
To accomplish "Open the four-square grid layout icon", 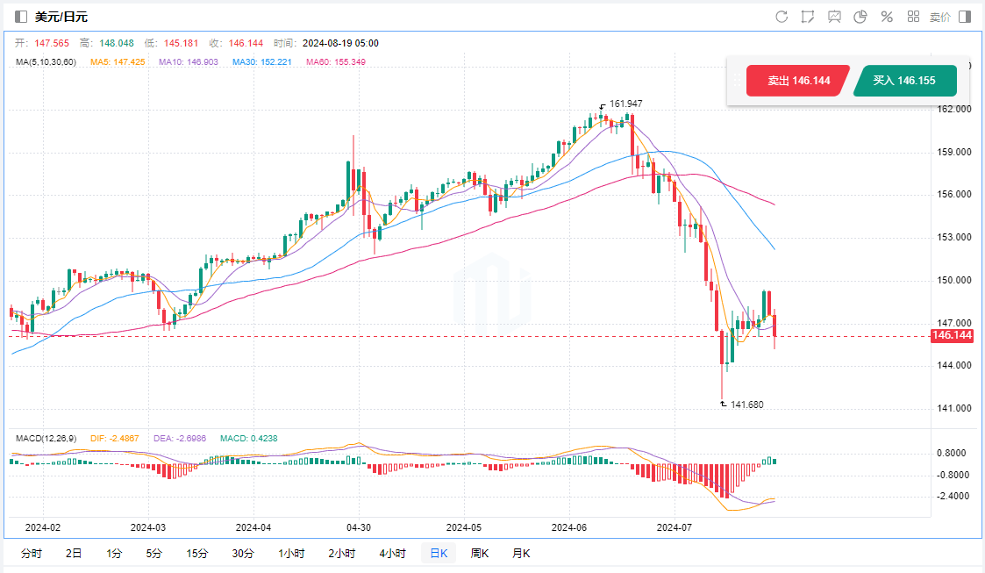I will [913, 17].
